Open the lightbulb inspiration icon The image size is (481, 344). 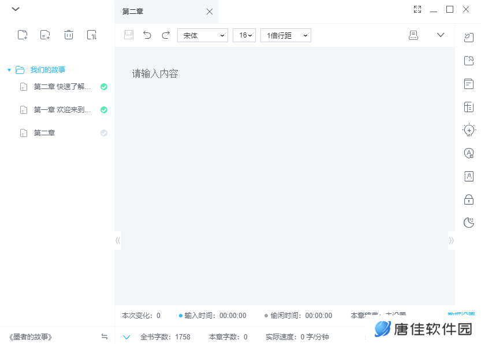[x=469, y=130]
